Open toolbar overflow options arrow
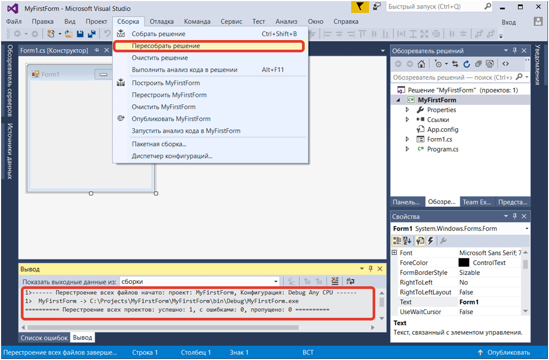 click(501, 36)
